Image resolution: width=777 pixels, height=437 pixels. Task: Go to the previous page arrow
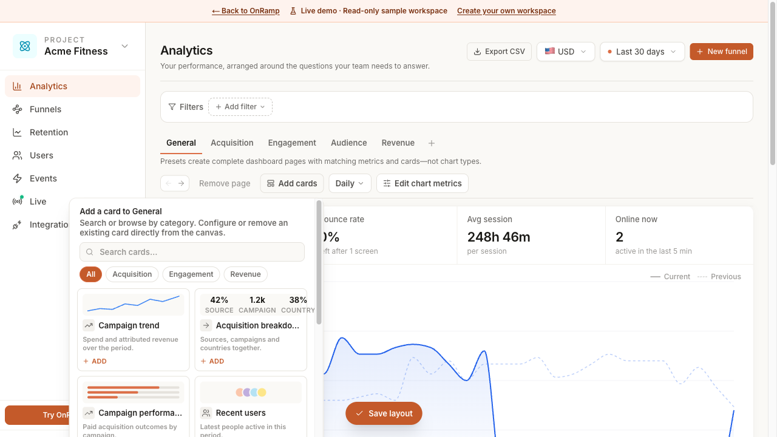(168, 183)
